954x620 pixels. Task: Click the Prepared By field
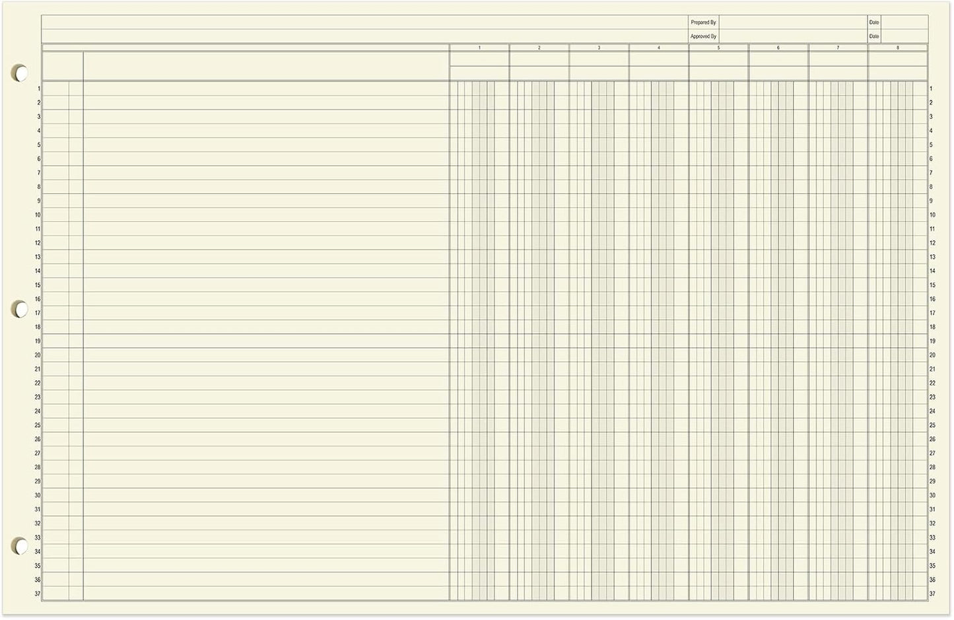(x=703, y=22)
